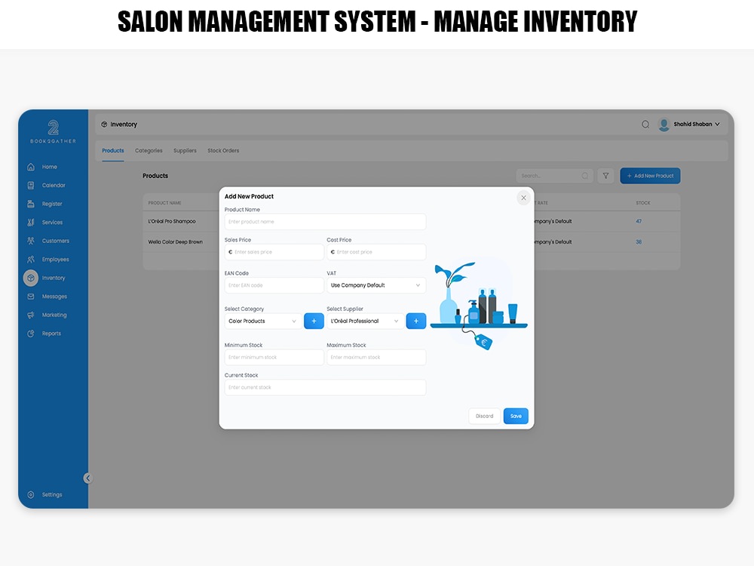
Task: Open the Home sidebar icon
Action: (31, 167)
